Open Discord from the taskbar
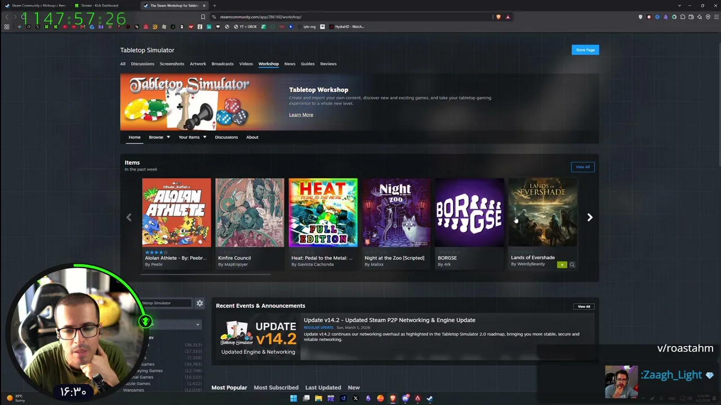The height and width of the screenshot is (405, 721). point(405,398)
